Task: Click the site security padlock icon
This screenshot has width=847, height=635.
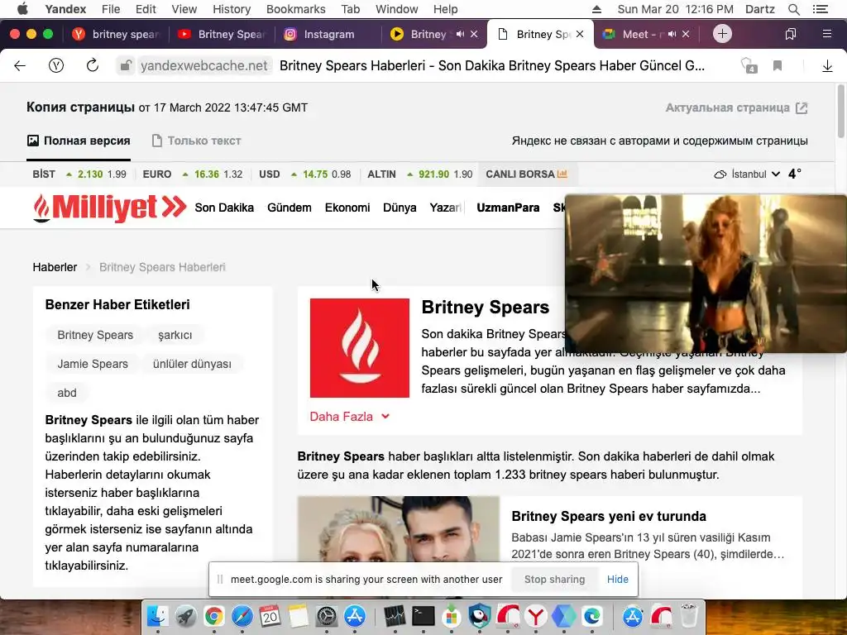Action: (126, 66)
